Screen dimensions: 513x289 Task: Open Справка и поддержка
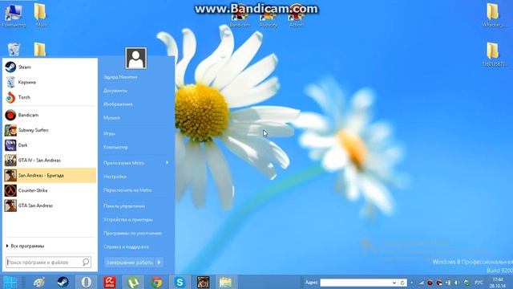point(126,246)
